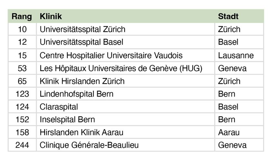Click the Klinik Hirslanden Zürich cell
Image resolution: width=275 pixels, height=161 pixels.
(82, 81)
